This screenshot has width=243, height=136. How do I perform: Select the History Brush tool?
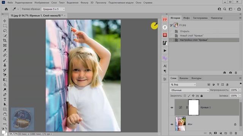click(x=5, y=70)
